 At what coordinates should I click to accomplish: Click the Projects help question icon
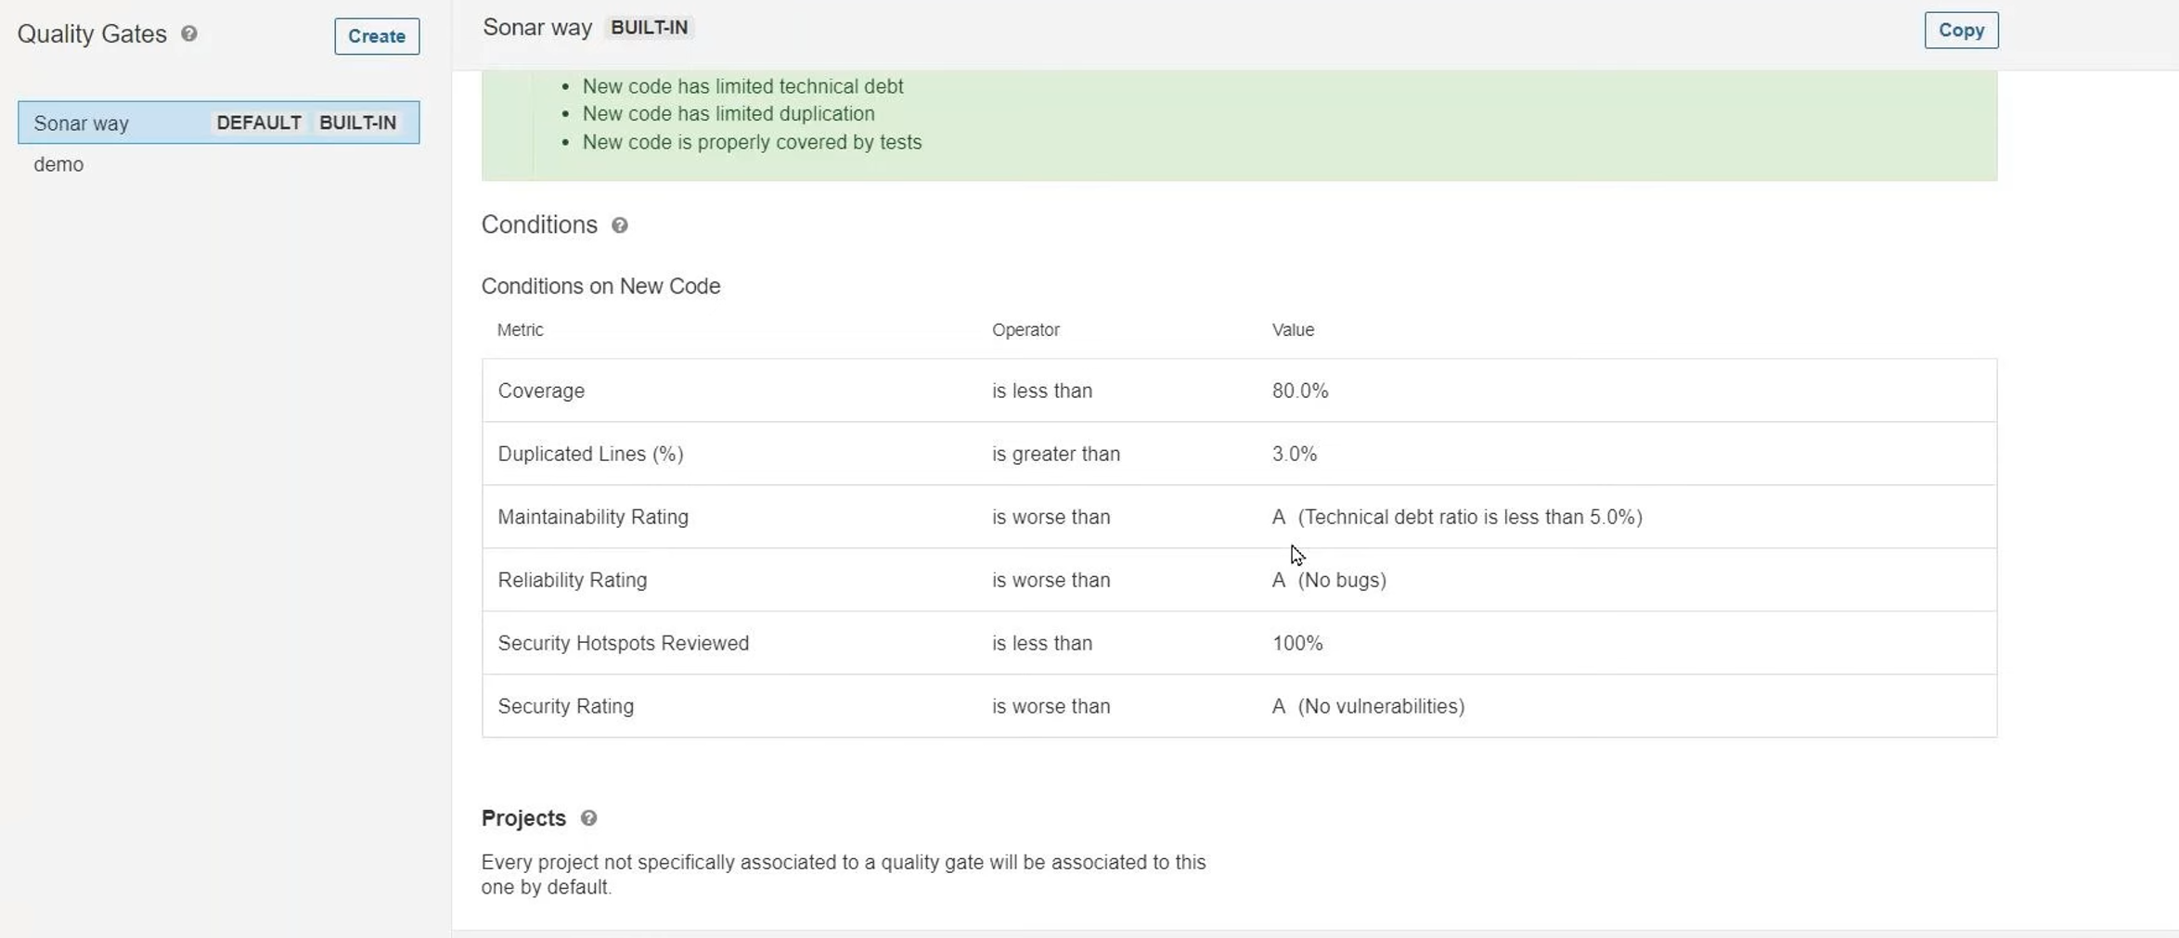pyautogui.click(x=588, y=818)
